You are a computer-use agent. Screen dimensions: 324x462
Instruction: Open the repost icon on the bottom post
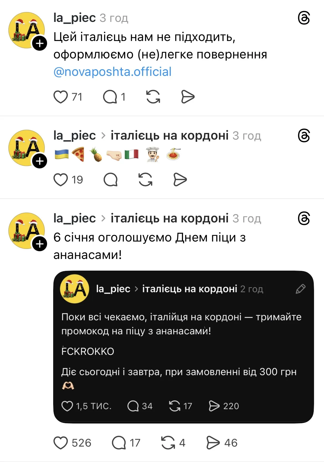tap(168, 443)
